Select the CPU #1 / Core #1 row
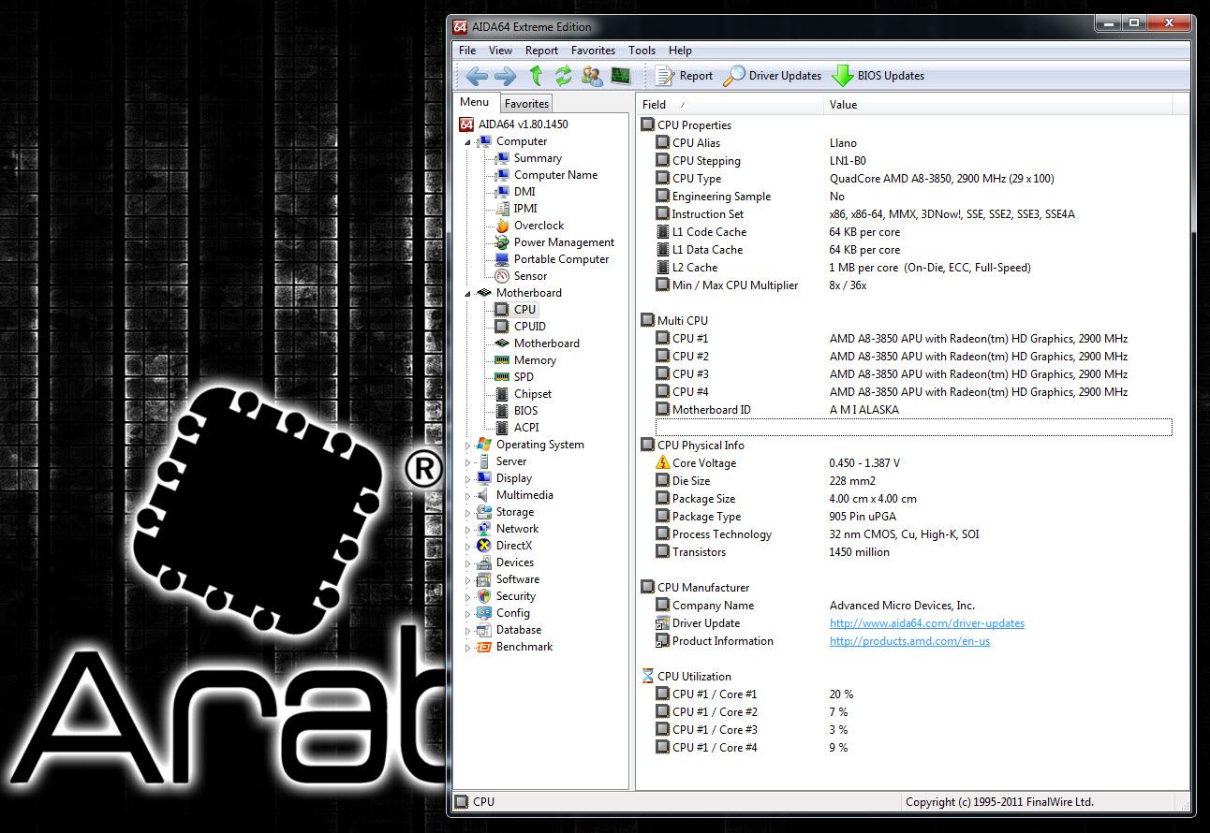The height and width of the screenshot is (833, 1210). tap(913, 694)
